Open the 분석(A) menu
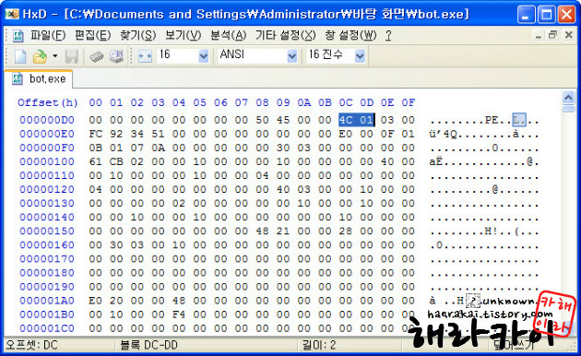Image resolution: width=581 pixels, height=356 pixels. (229, 36)
